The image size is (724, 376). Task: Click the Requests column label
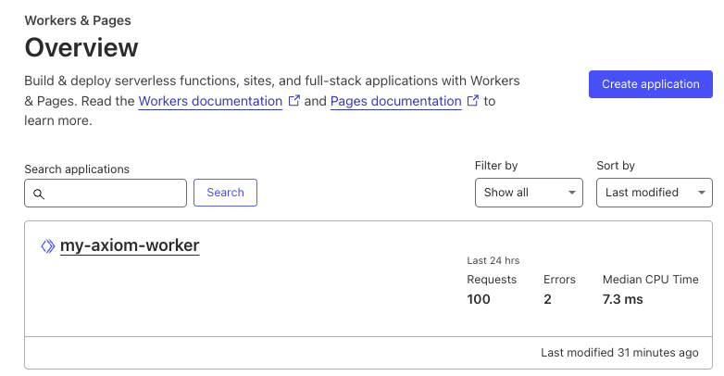click(x=492, y=280)
